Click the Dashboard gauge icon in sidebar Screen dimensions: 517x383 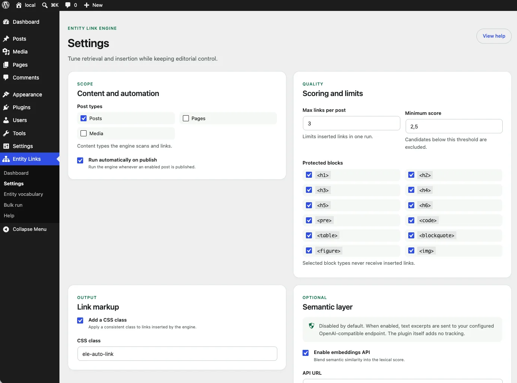[6, 22]
